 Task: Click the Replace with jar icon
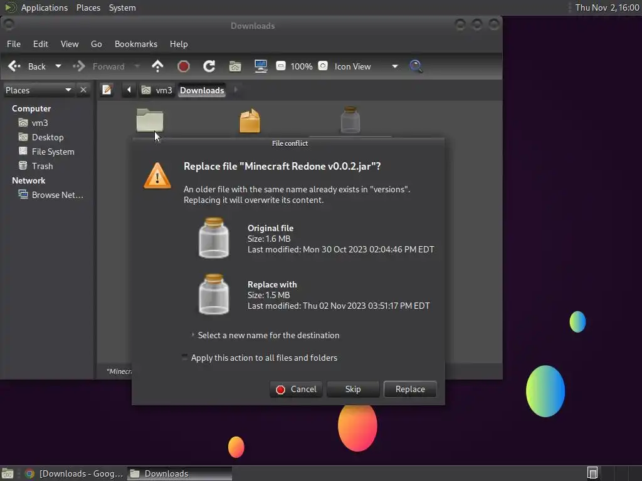[214, 294]
